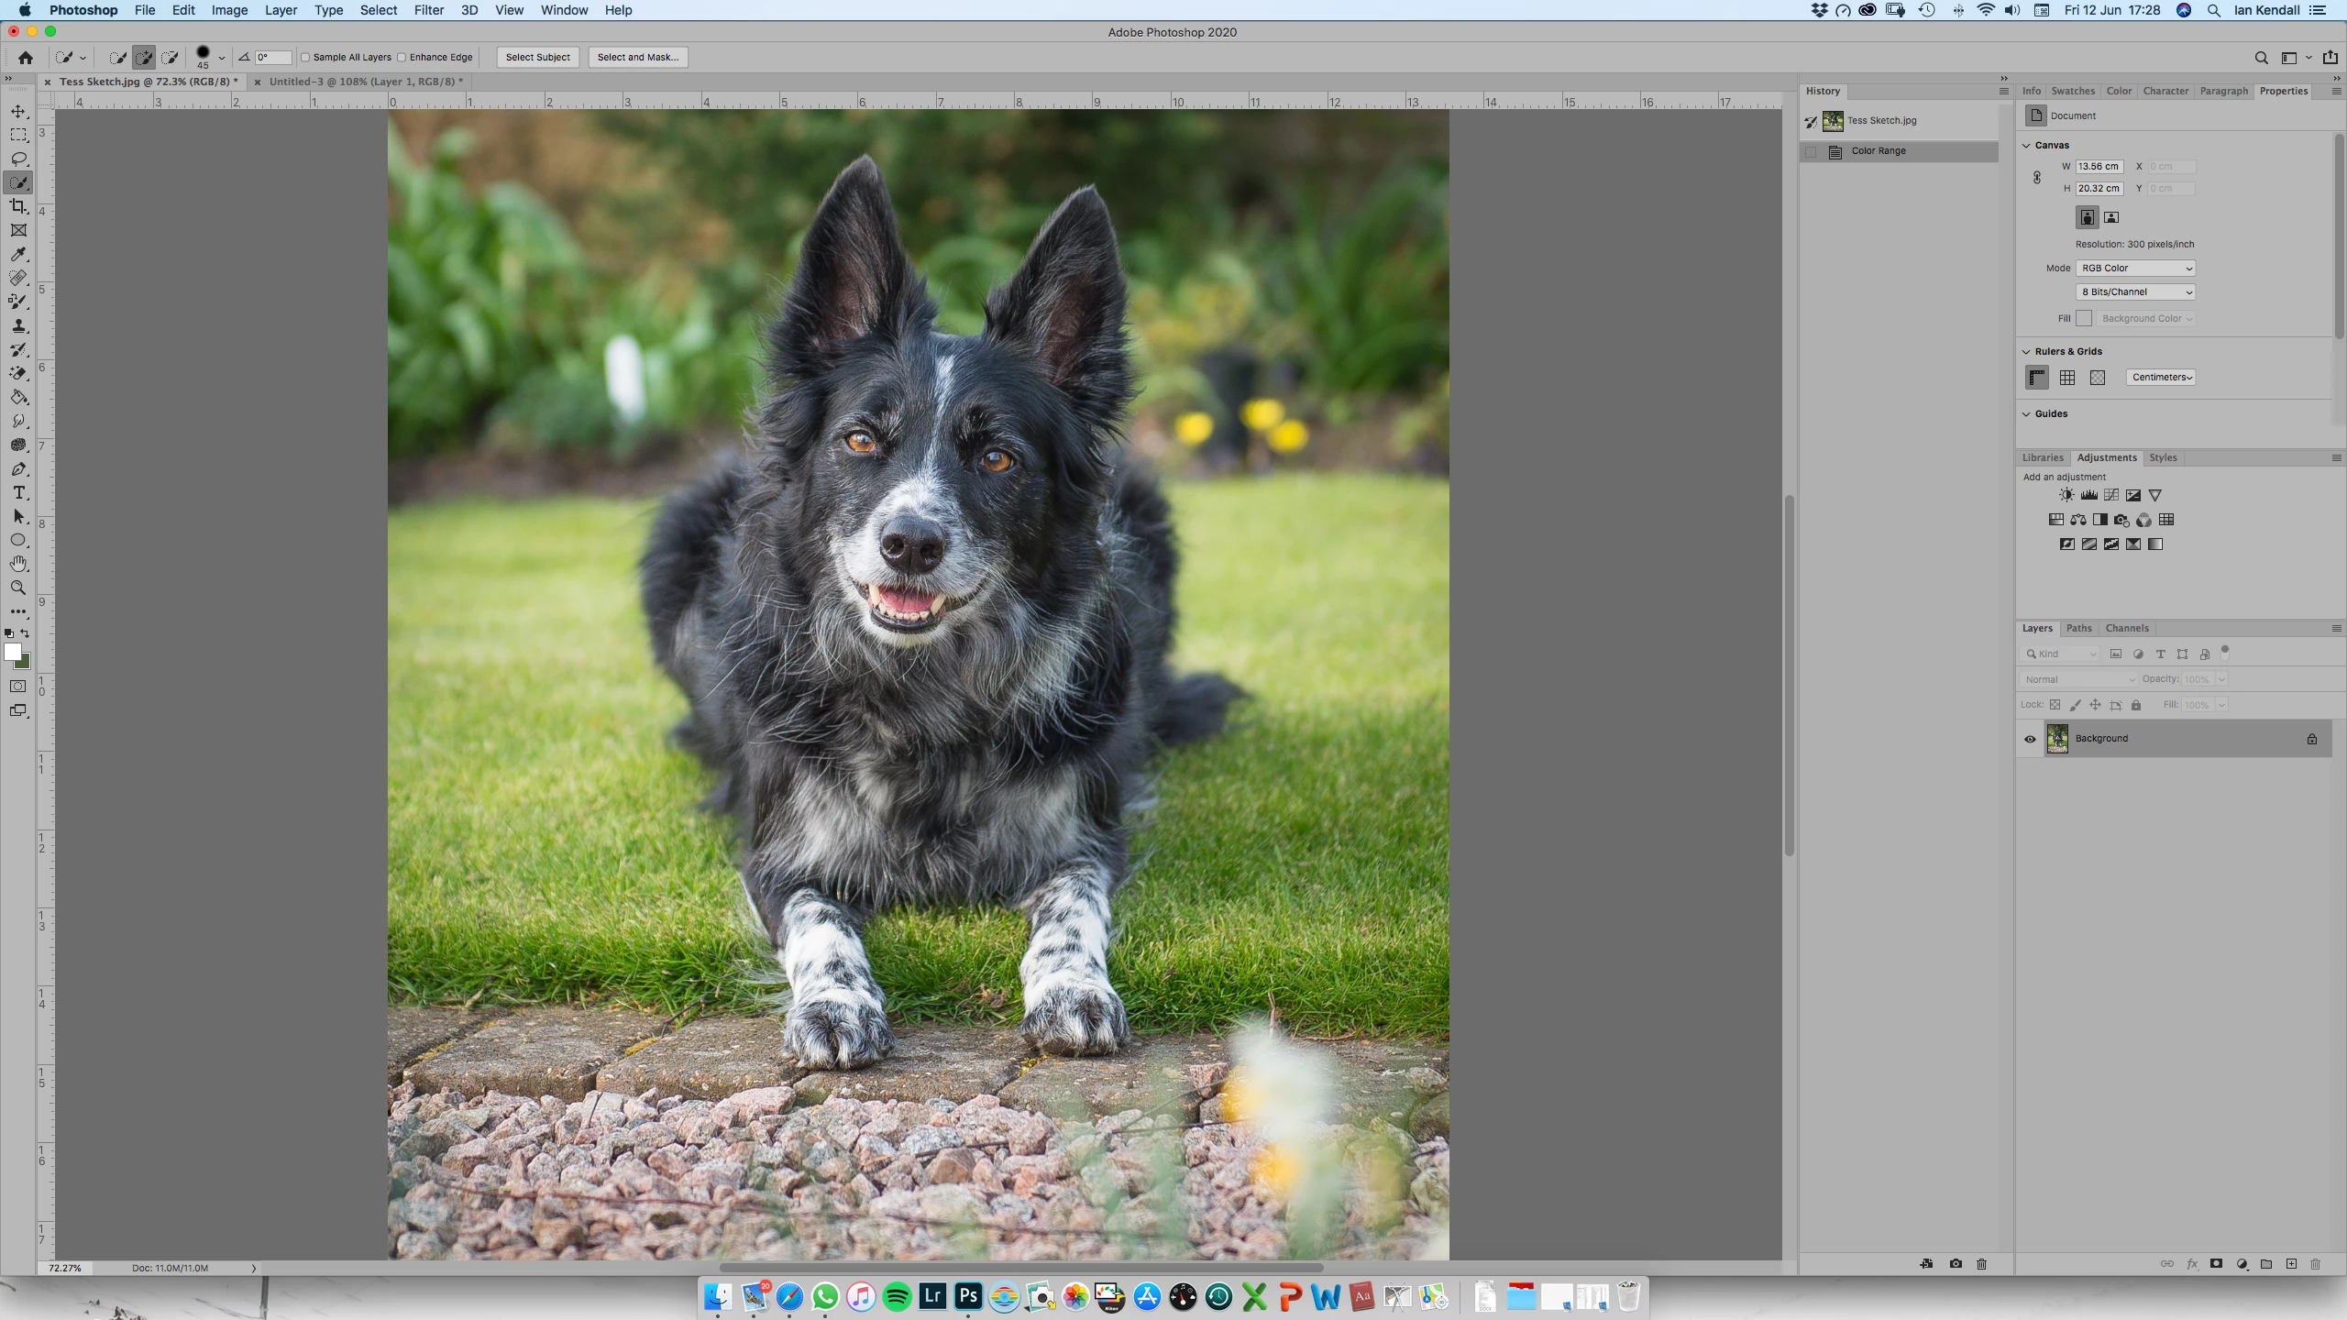
Task: Open the RGB Color mode dropdown
Action: [2135, 269]
